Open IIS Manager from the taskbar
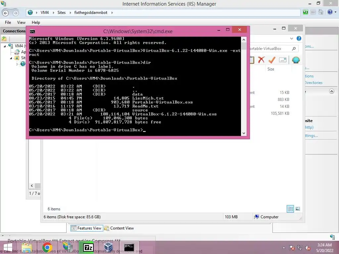 click(x=68, y=248)
